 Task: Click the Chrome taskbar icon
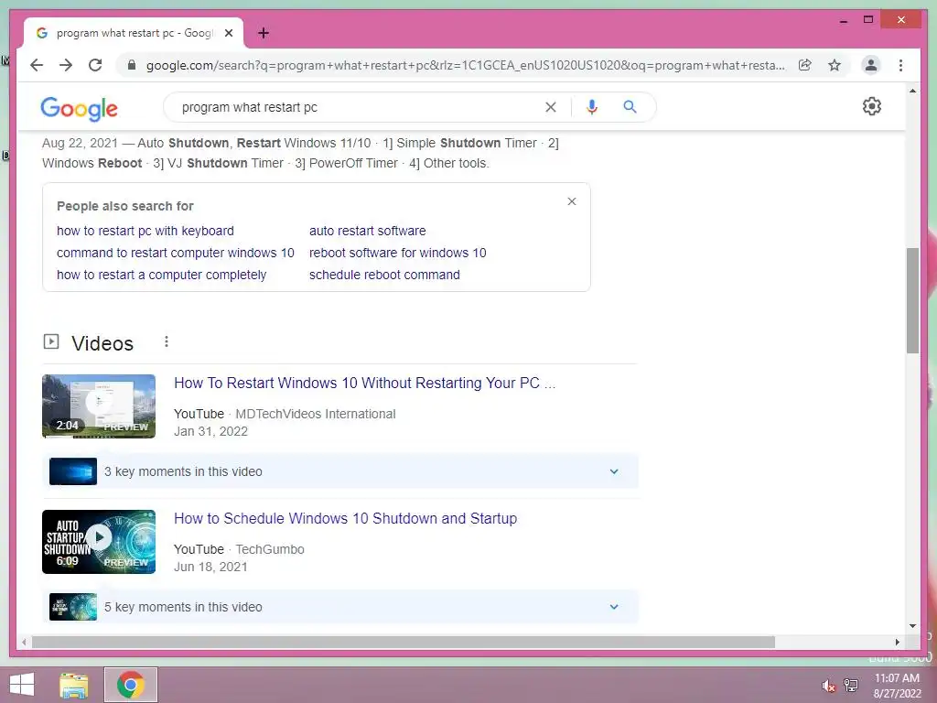[x=131, y=685]
